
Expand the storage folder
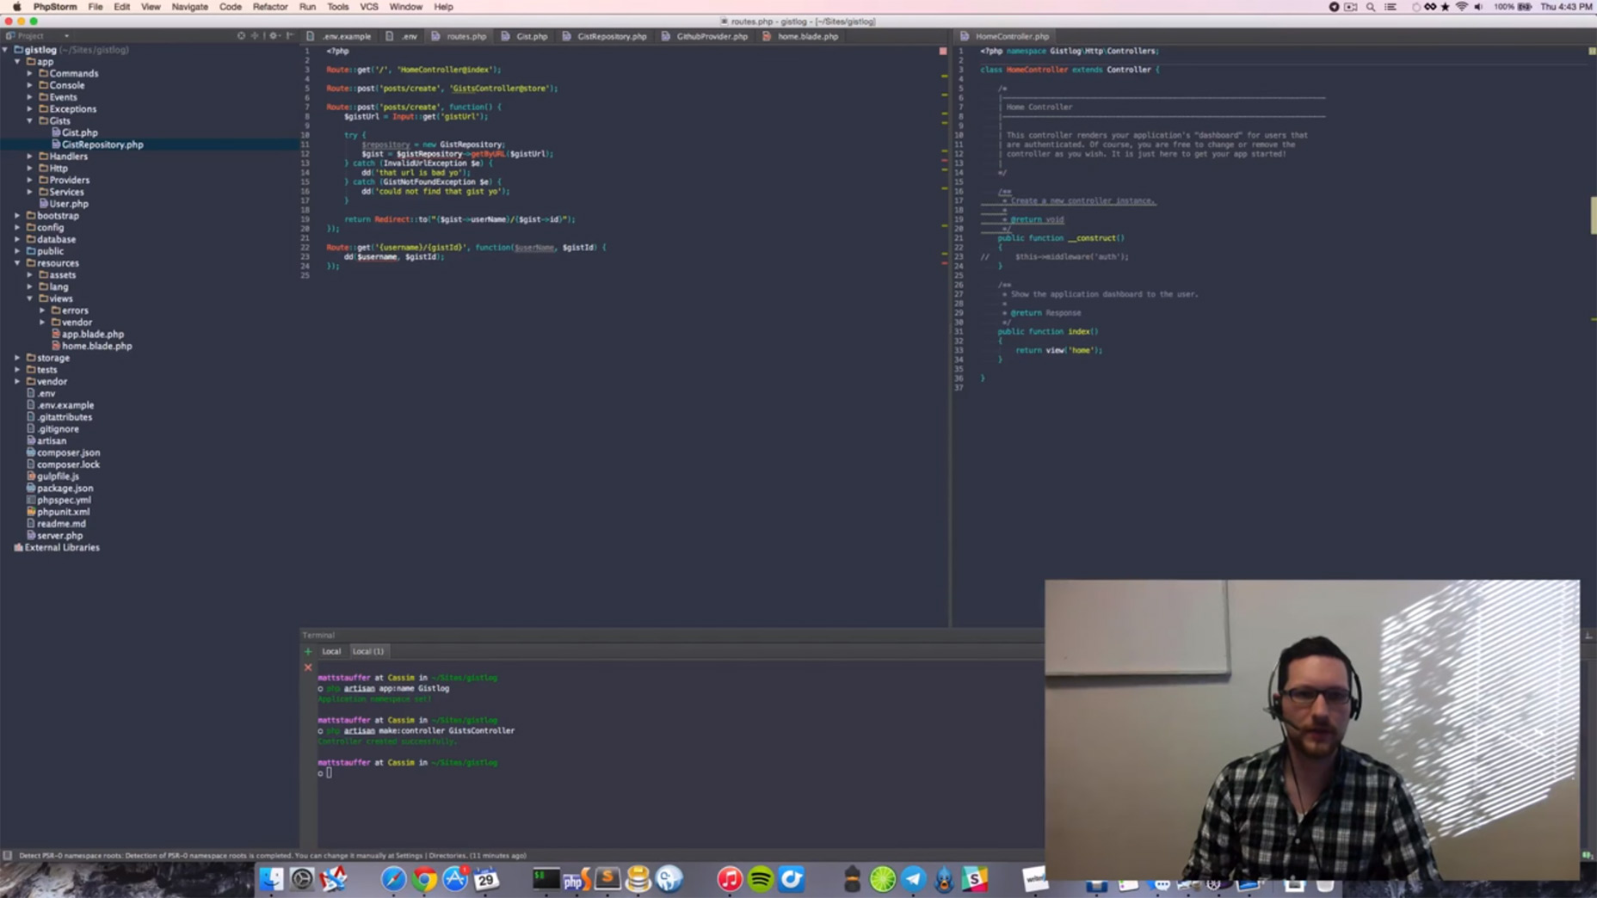click(x=17, y=358)
